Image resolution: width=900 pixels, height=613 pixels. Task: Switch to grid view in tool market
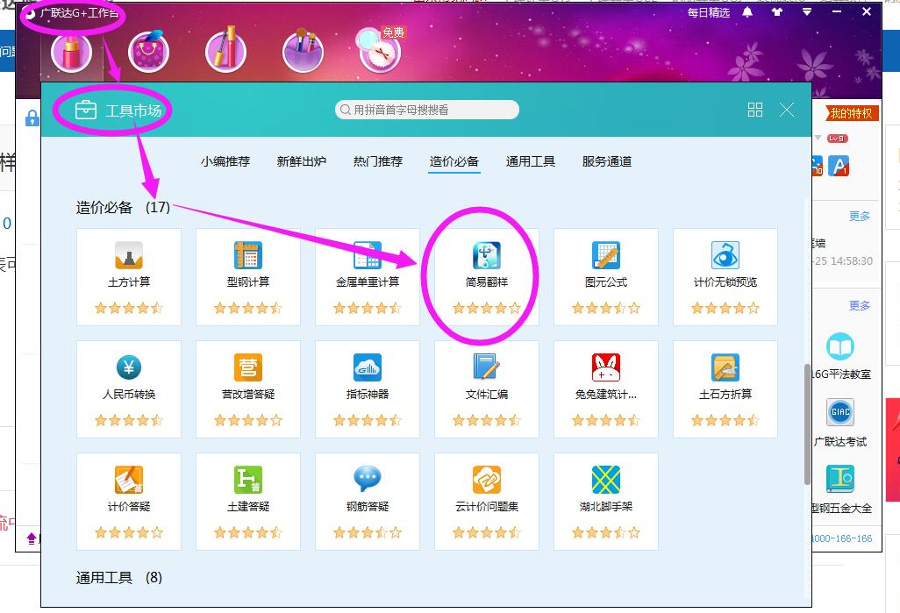click(x=755, y=110)
